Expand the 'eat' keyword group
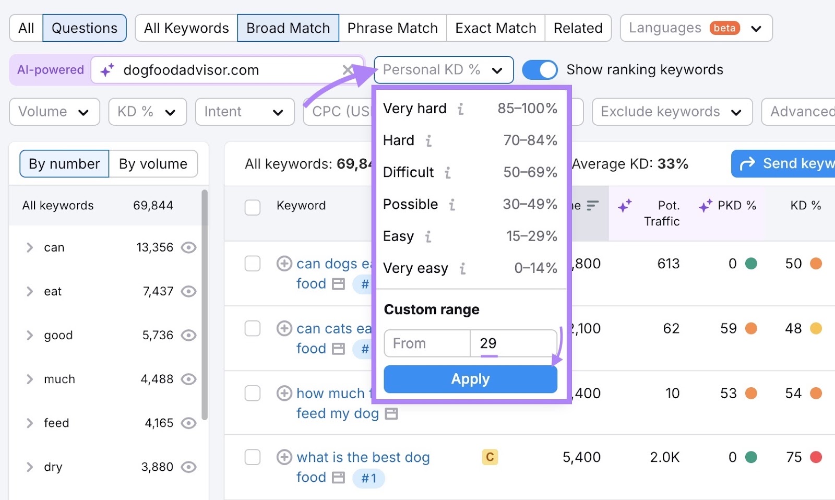The width and height of the screenshot is (835, 500). click(30, 291)
